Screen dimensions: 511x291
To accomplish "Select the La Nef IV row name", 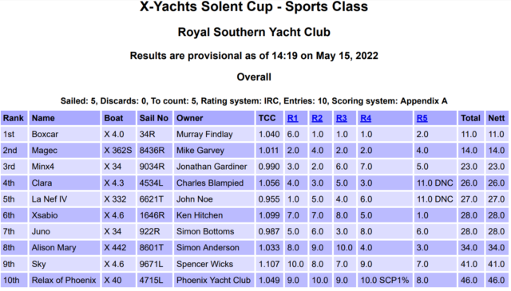I will [x=64, y=199].
